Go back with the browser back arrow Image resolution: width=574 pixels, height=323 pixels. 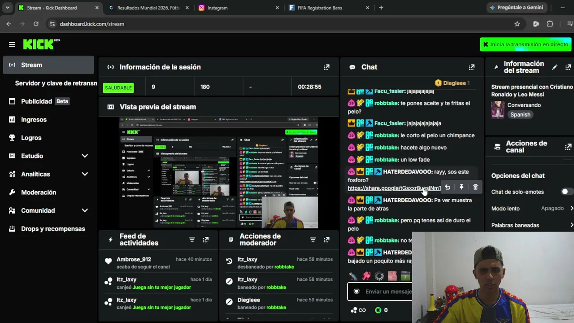pos(9,24)
